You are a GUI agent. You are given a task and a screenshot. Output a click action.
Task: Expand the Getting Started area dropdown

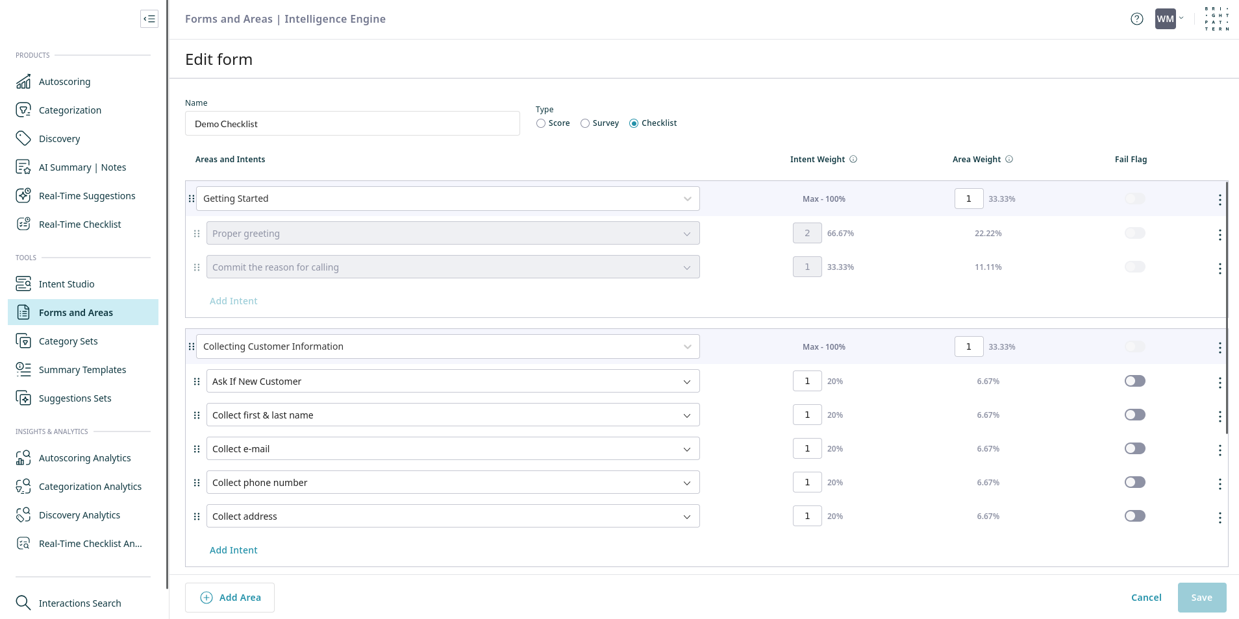click(x=687, y=199)
